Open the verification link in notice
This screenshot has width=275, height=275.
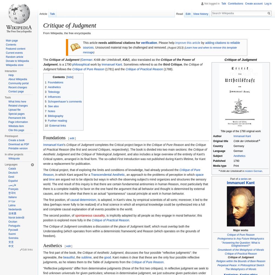[x=149, y=43]
